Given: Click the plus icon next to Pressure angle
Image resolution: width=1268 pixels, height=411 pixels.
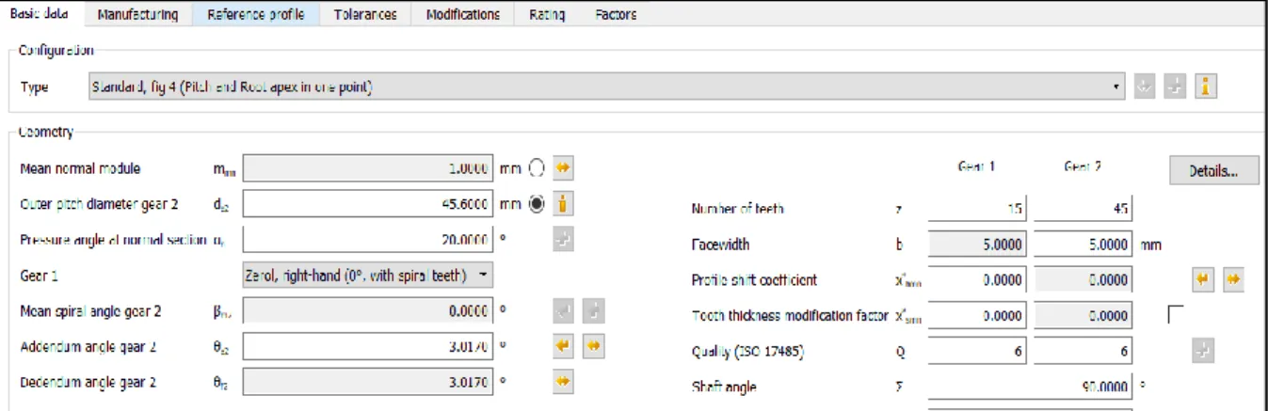Looking at the screenshot, I should click(x=564, y=239).
